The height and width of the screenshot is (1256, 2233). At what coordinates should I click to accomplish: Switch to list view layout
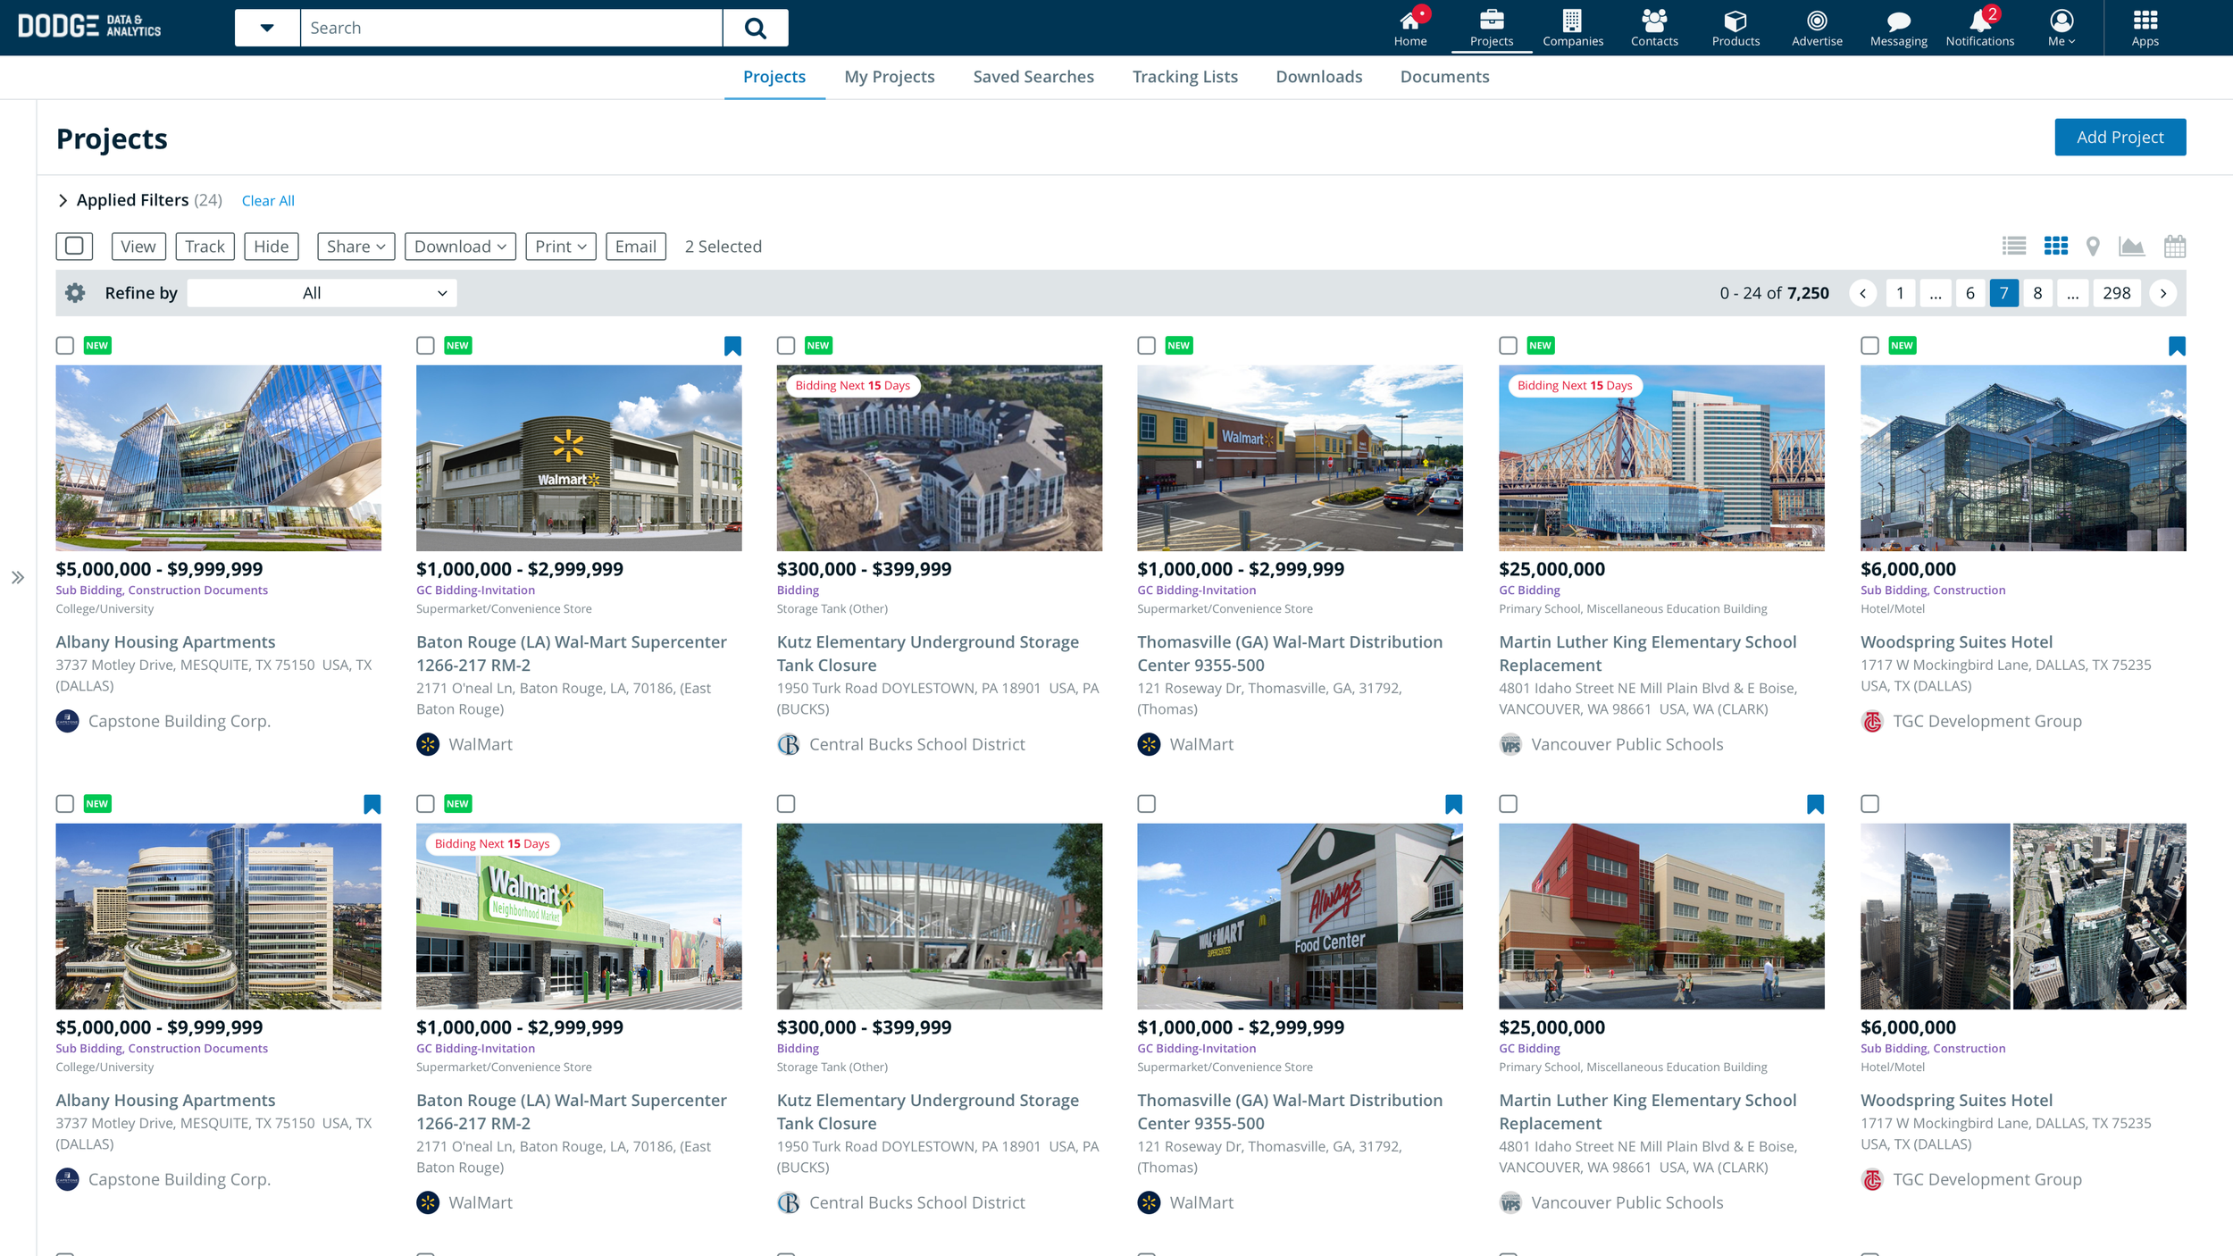click(x=2014, y=247)
